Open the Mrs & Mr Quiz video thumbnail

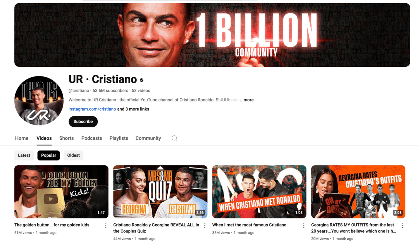point(160,192)
